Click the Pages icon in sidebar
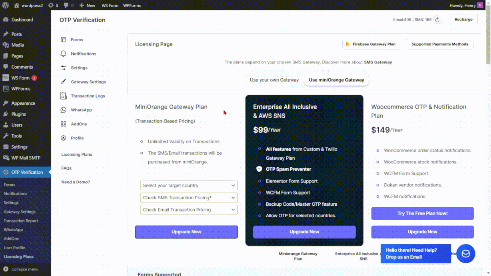The height and width of the screenshot is (276, 491). coord(6,56)
